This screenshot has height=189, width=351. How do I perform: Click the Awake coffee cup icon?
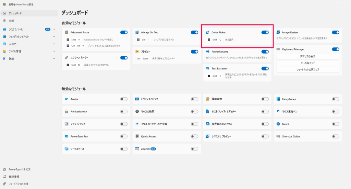[66, 99]
